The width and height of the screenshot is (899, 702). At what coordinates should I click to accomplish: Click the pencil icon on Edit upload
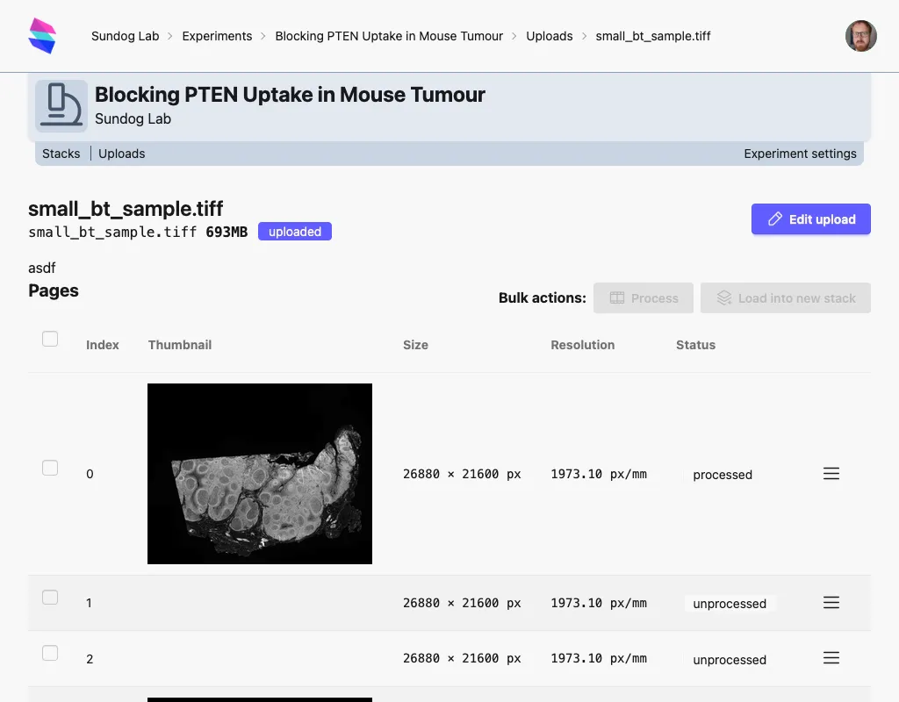pos(775,218)
